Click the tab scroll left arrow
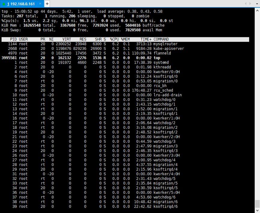The width and height of the screenshot is (260, 213). tap(246, 4)
